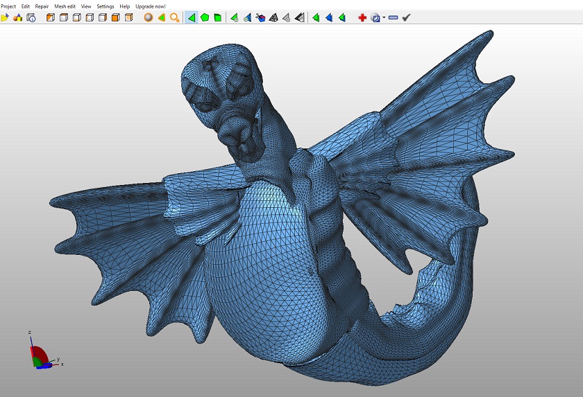Screen dimensions: 583x397
Task: Open dropdown arrow beside the globe icon
Action: (x=384, y=18)
